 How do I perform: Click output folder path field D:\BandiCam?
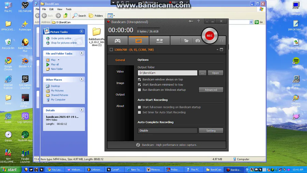pyautogui.click(x=167, y=73)
